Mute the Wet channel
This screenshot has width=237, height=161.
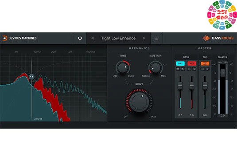tap(189, 69)
